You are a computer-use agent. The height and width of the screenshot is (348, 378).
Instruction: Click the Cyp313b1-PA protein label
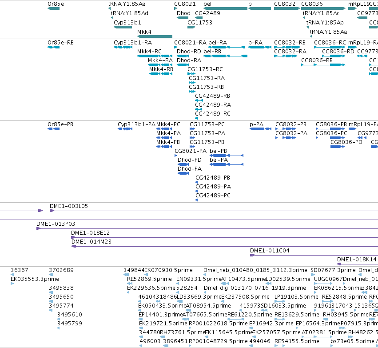(x=137, y=124)
